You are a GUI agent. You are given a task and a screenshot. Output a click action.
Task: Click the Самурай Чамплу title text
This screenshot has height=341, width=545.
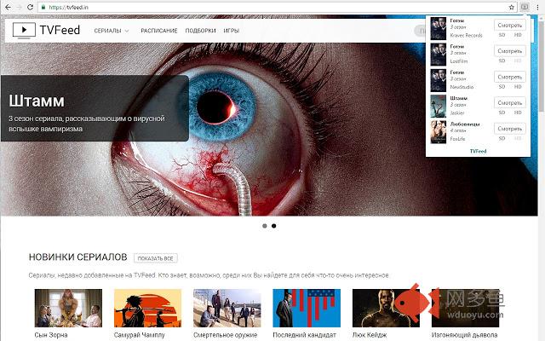point(140,335)
